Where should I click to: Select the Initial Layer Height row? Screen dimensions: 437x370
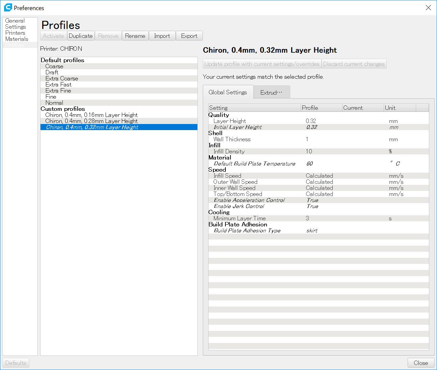[319, 127]
